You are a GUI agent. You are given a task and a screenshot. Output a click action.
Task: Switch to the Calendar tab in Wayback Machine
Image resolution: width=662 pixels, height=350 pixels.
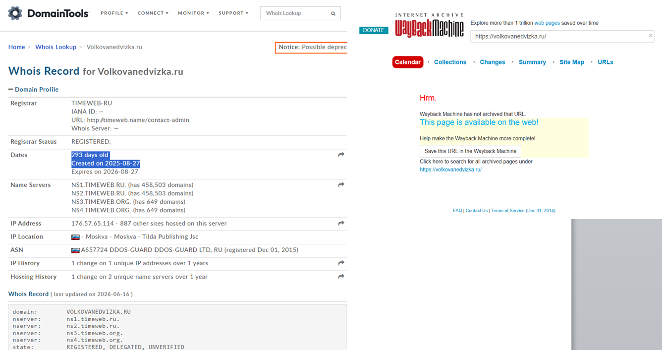coord(408,62)
